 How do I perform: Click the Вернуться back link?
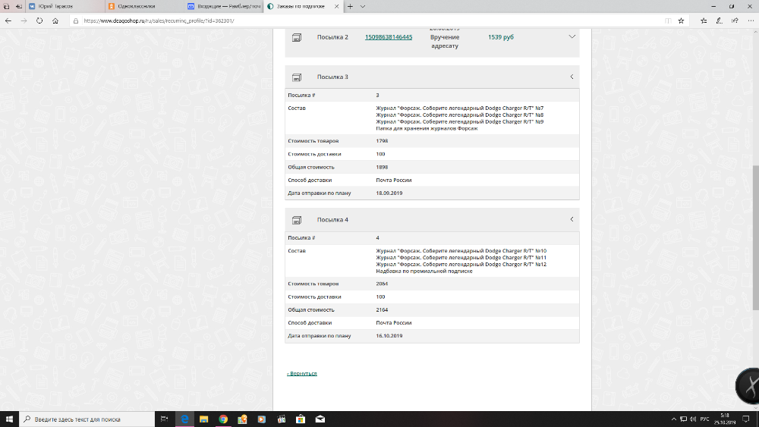(302, 373)
